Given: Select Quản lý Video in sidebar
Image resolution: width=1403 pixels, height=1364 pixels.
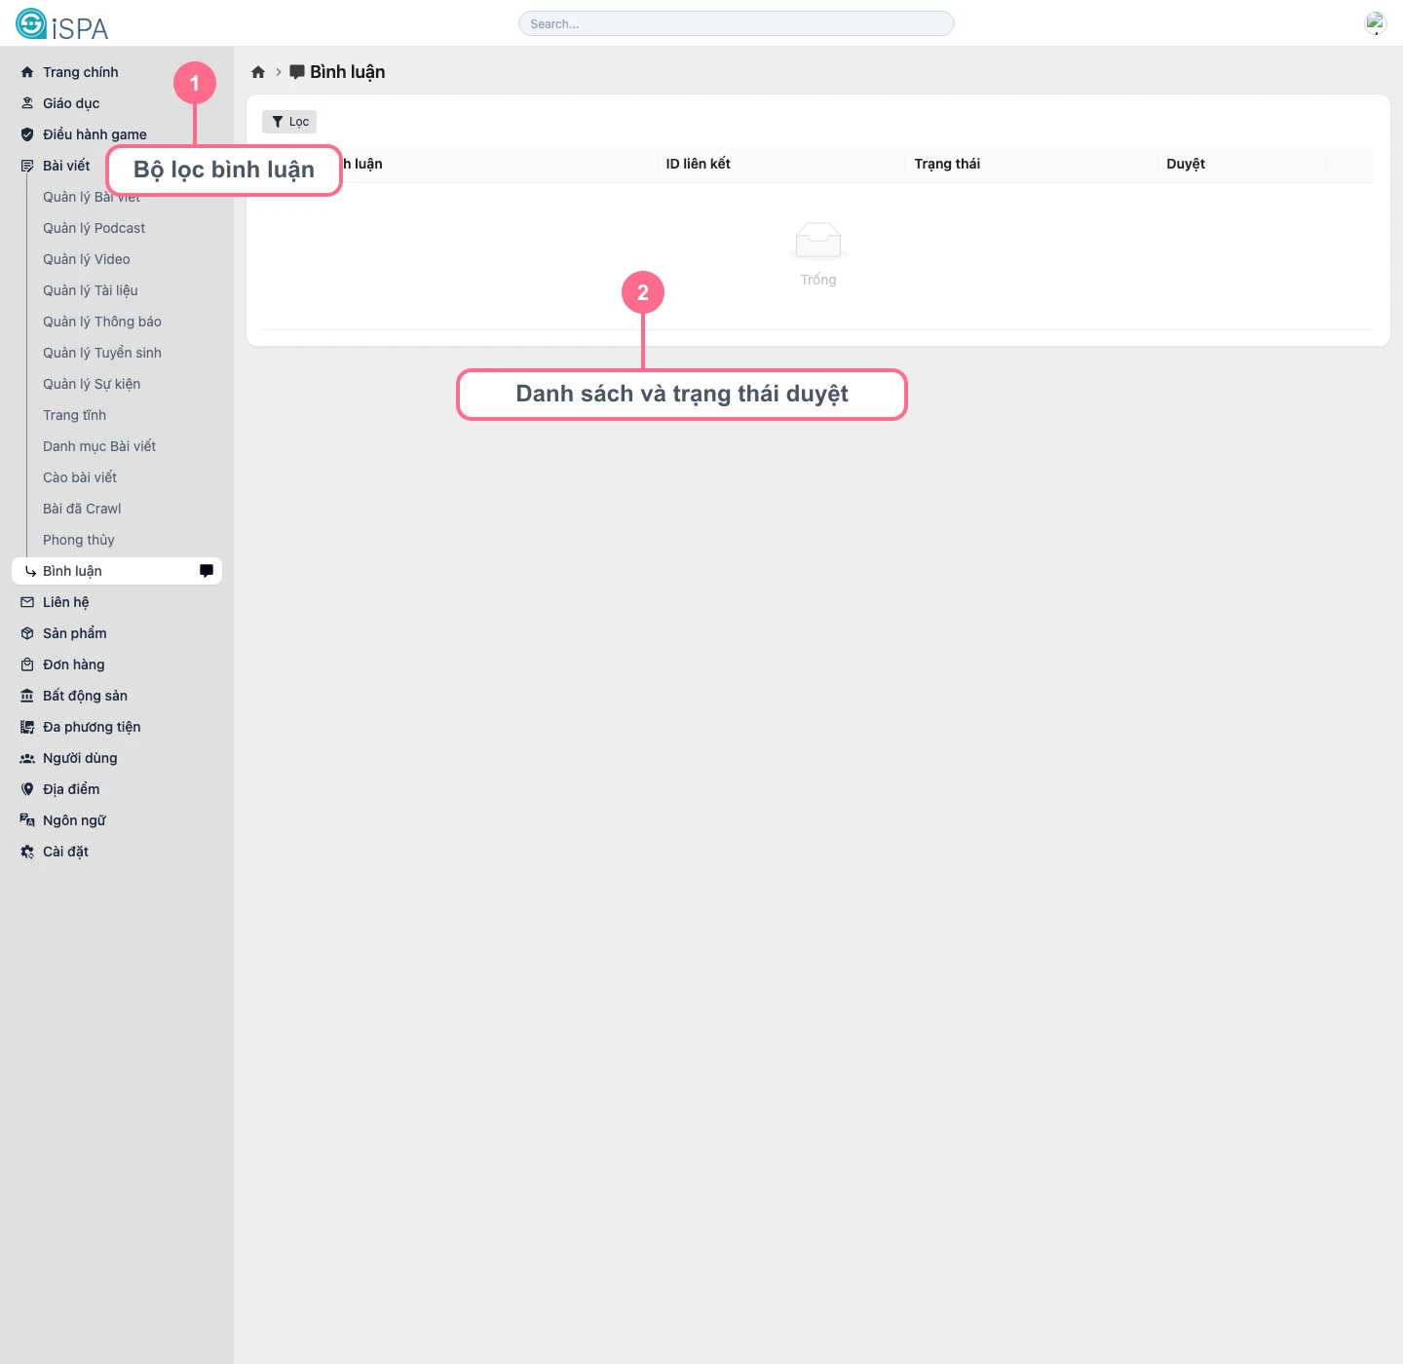Looking at the screenshot, I should 86,259.
